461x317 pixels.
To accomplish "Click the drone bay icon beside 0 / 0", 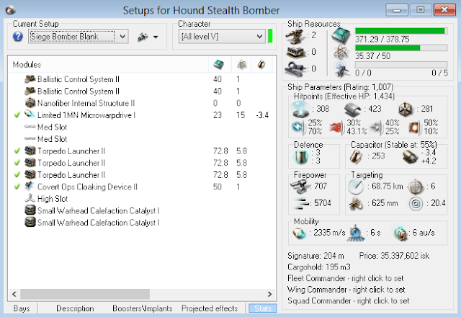I will point(341,69).
